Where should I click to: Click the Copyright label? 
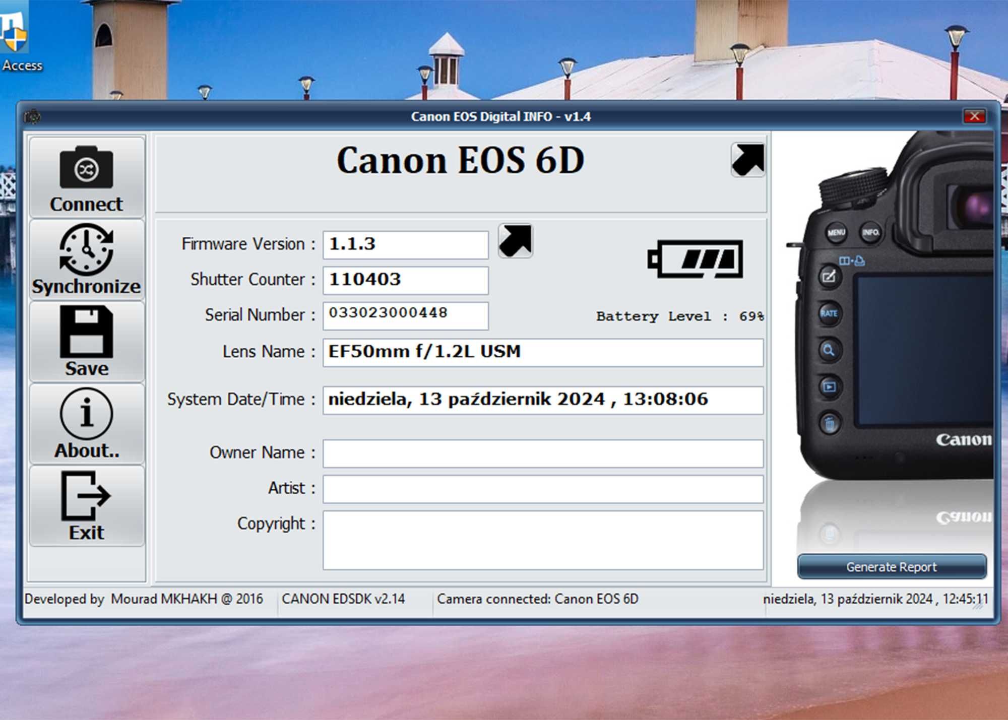point(276,523)
